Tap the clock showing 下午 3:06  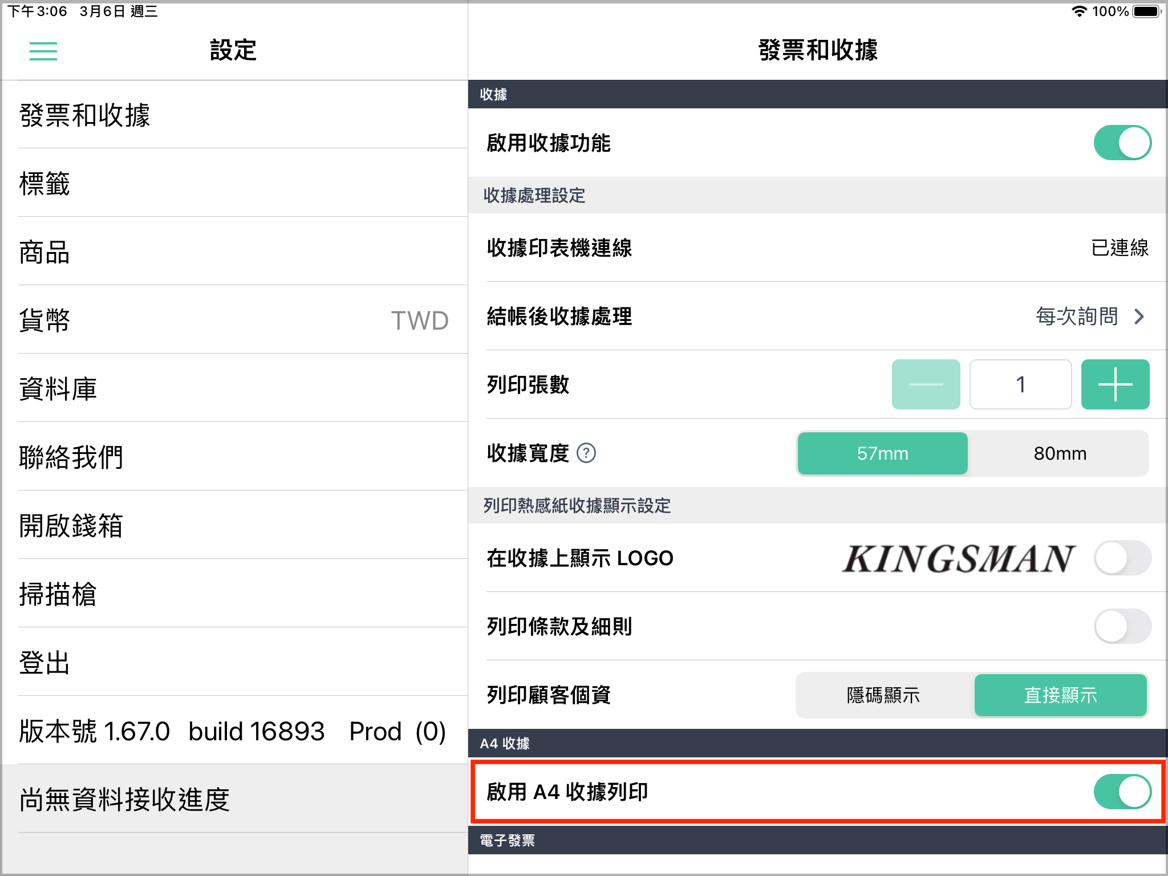37,11
